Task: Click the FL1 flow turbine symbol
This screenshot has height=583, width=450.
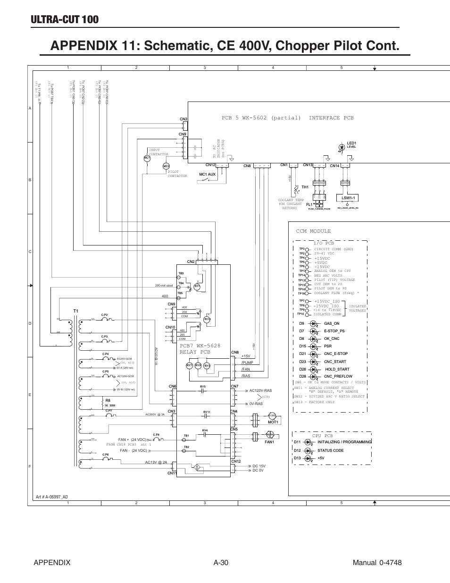Action: click(x=319, y=204)
